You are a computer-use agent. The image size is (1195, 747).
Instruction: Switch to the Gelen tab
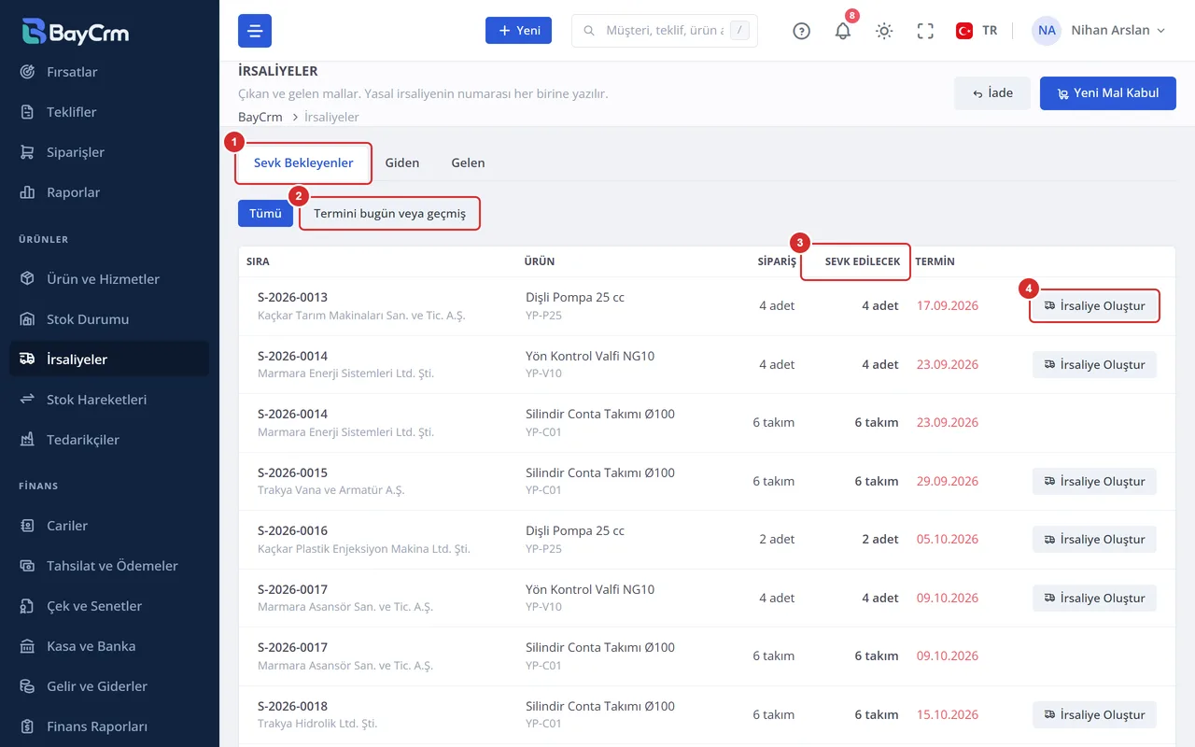(468, 162)
